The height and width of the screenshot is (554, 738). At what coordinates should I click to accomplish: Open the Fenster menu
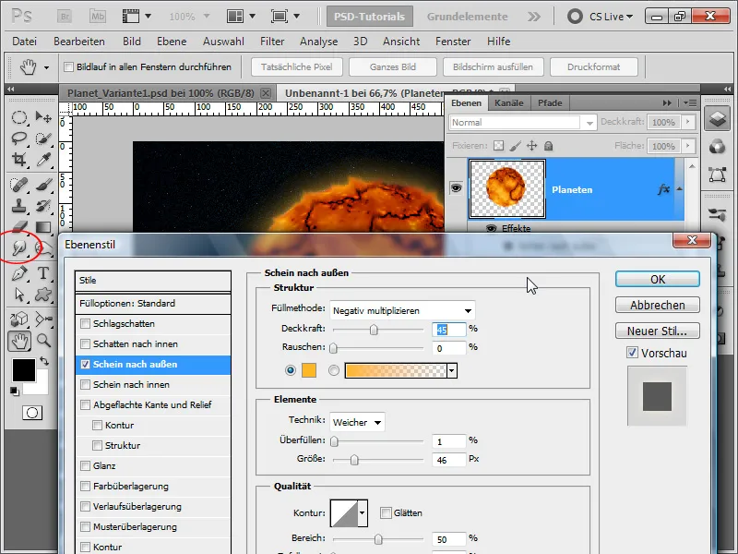[x=453, y=42]
